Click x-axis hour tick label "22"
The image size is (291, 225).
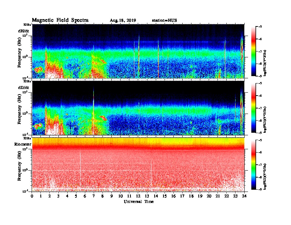(x=227, y=196)
